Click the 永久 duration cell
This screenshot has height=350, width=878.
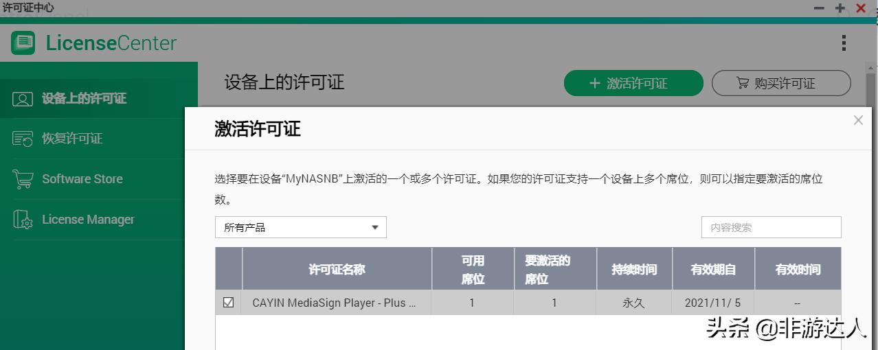tap(633, 303)
